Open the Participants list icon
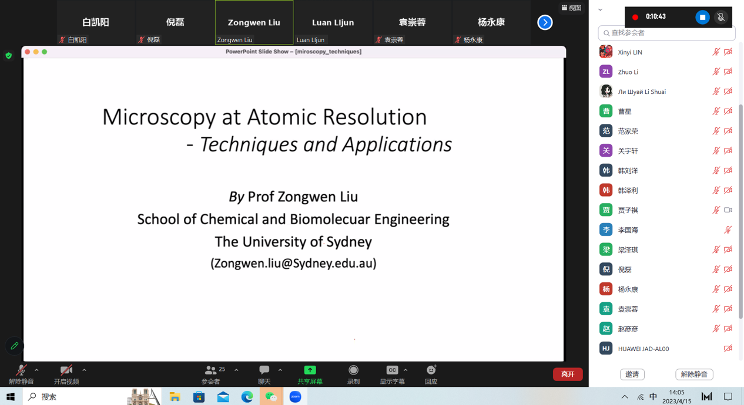 click(x=210, y=370)
